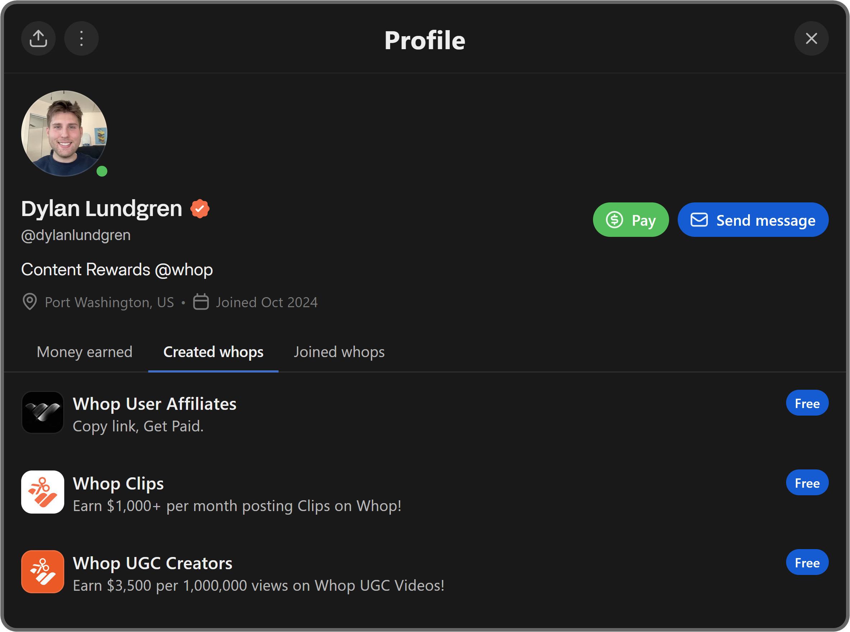Viewport: 850px width, 632px height.
Task: Switch to the Money earned tab
Action: tap(85, 352)
